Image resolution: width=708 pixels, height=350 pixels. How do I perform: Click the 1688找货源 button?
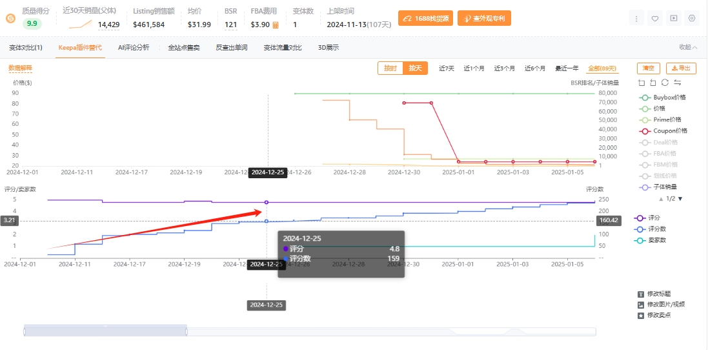pos(425,19)
